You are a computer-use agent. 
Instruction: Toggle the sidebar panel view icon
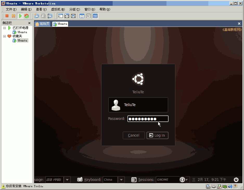click(60, 16)
